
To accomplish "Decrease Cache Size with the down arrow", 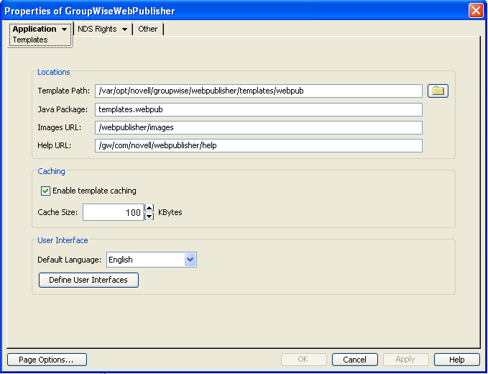I will click(x=149, y=216).
